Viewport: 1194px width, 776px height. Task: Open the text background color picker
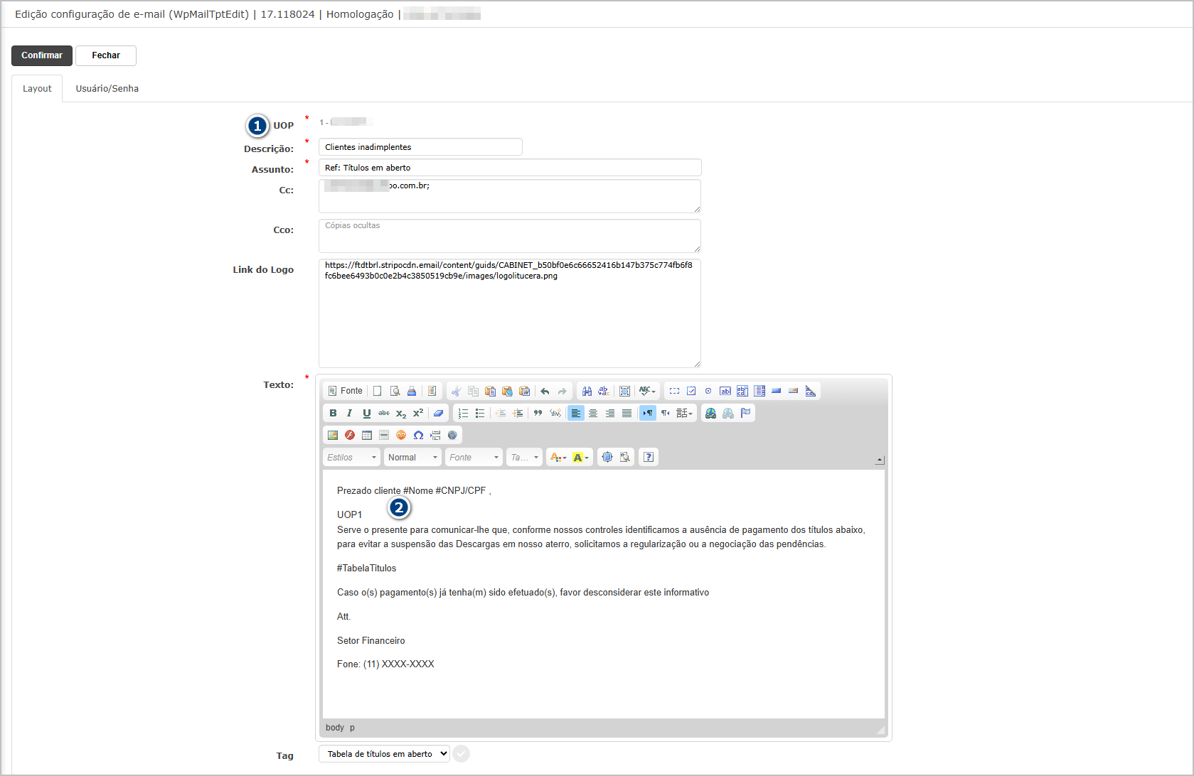click(580, 458)
